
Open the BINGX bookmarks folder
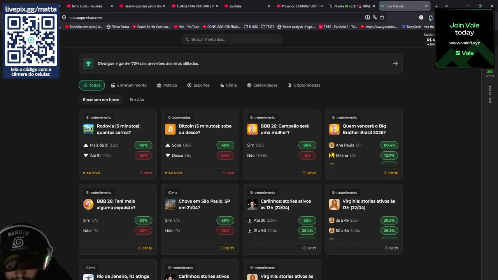(x=251, y=27)
